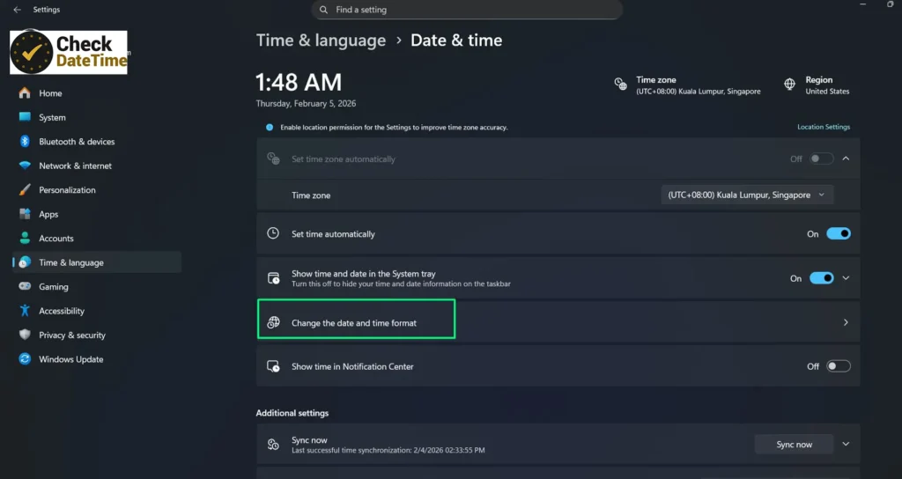Click the "Additional settings" heading
The width and height of the screenshot is (902, 479).
(x=292, y=413)
